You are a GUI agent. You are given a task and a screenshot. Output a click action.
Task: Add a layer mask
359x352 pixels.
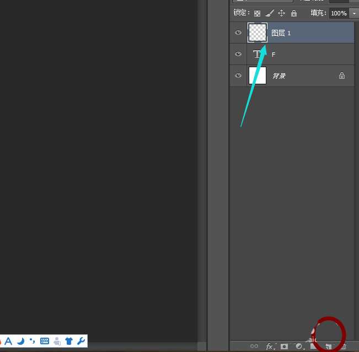tap(284, 346)
